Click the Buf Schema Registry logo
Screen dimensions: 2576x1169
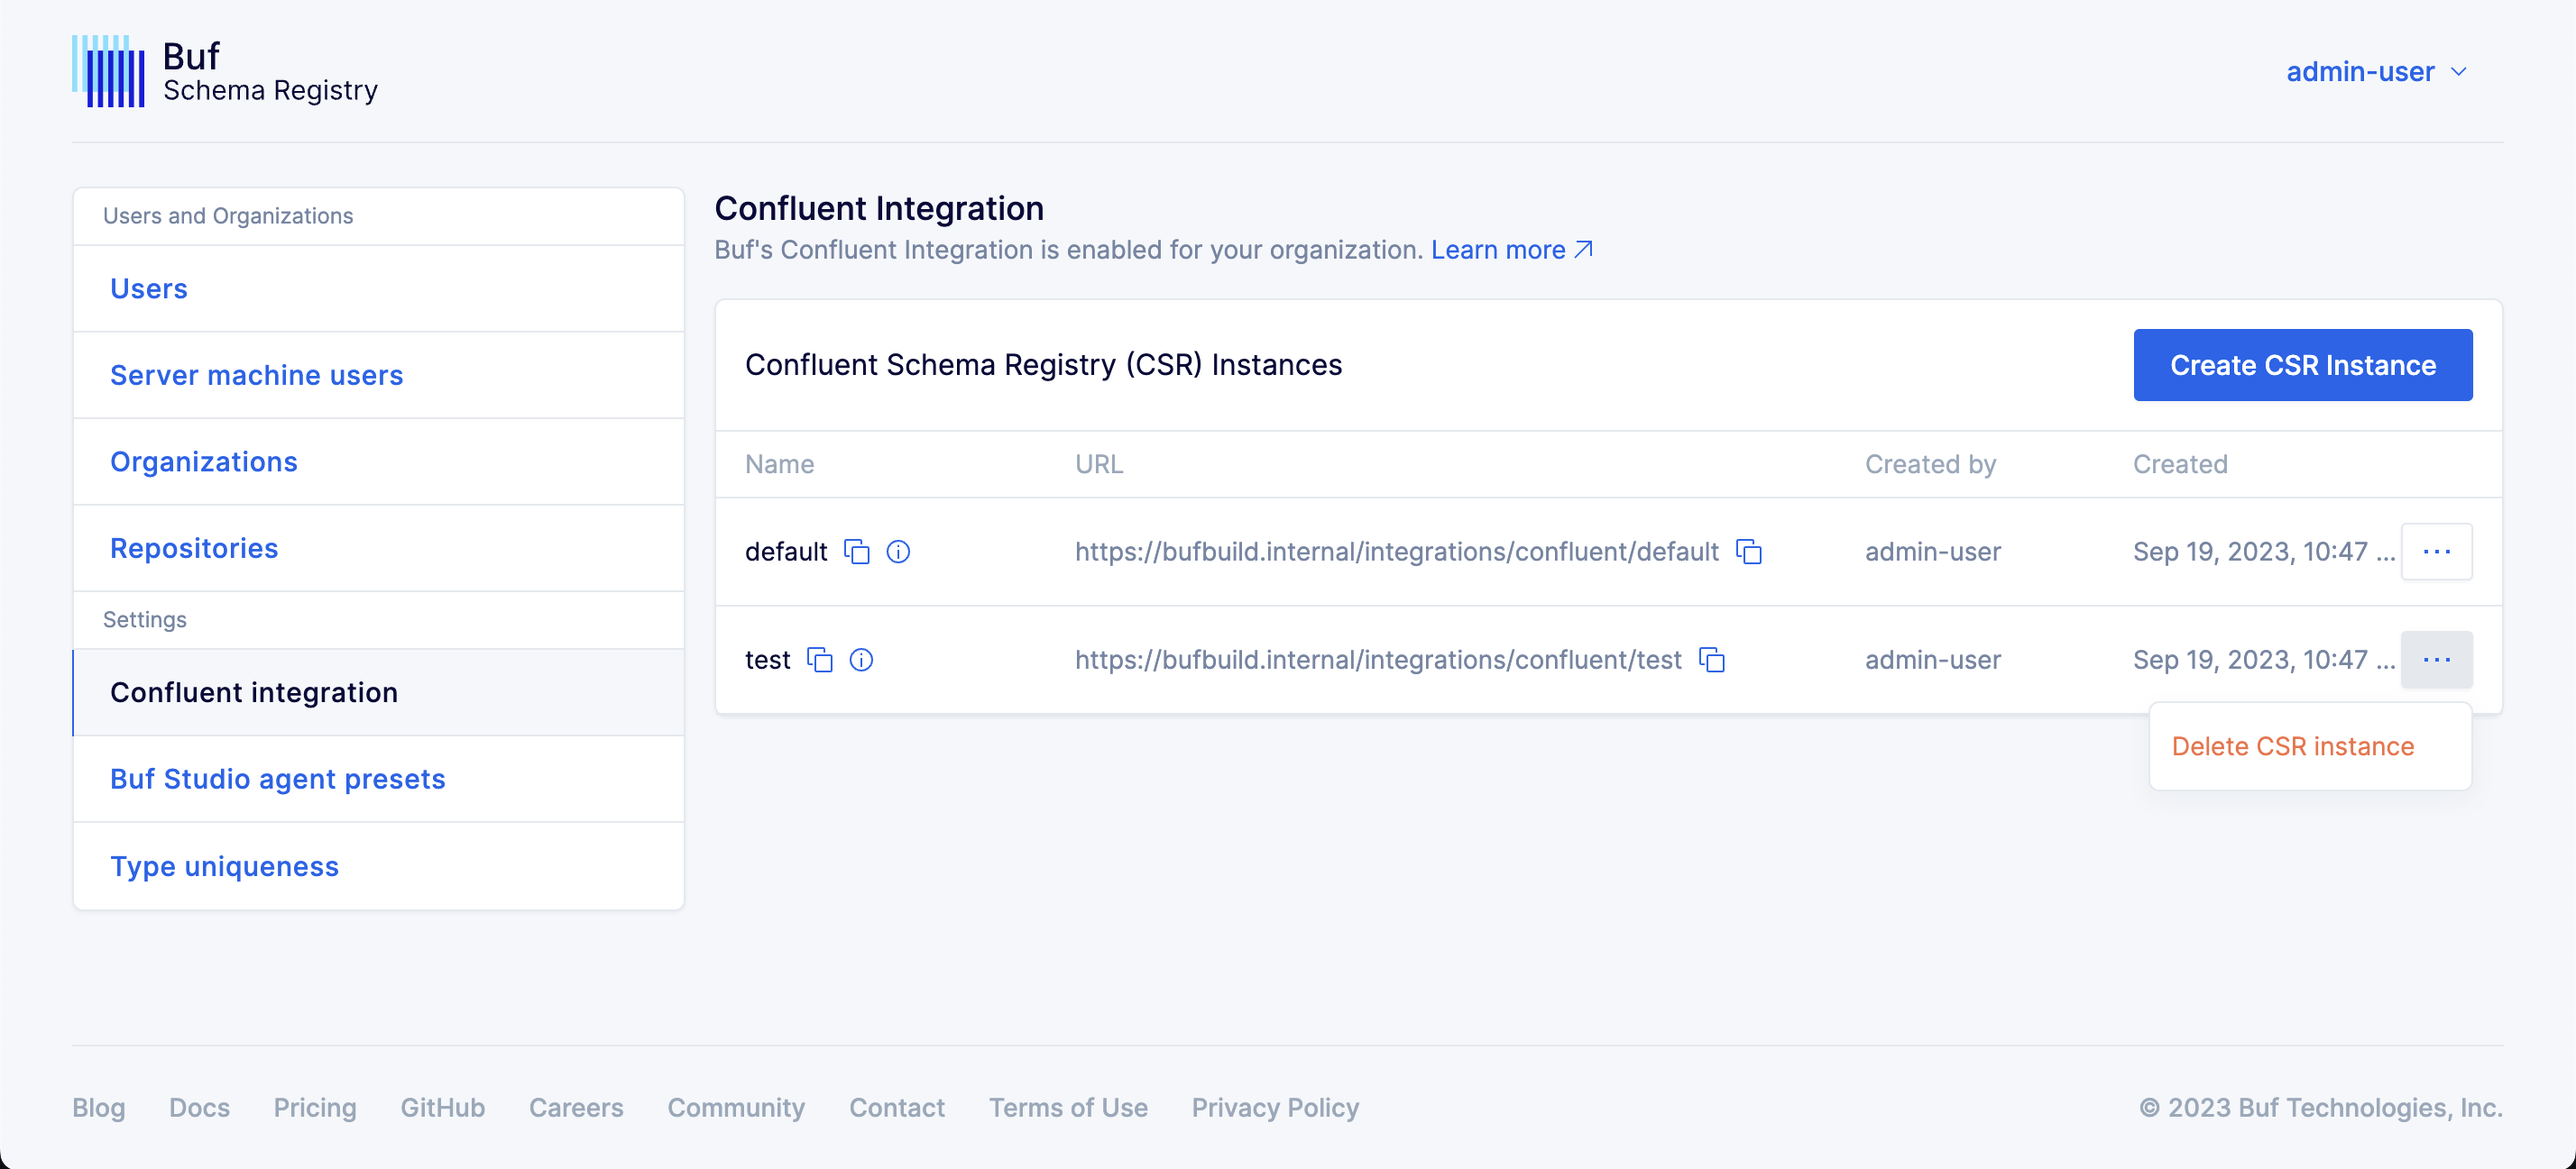pos(225,72)
